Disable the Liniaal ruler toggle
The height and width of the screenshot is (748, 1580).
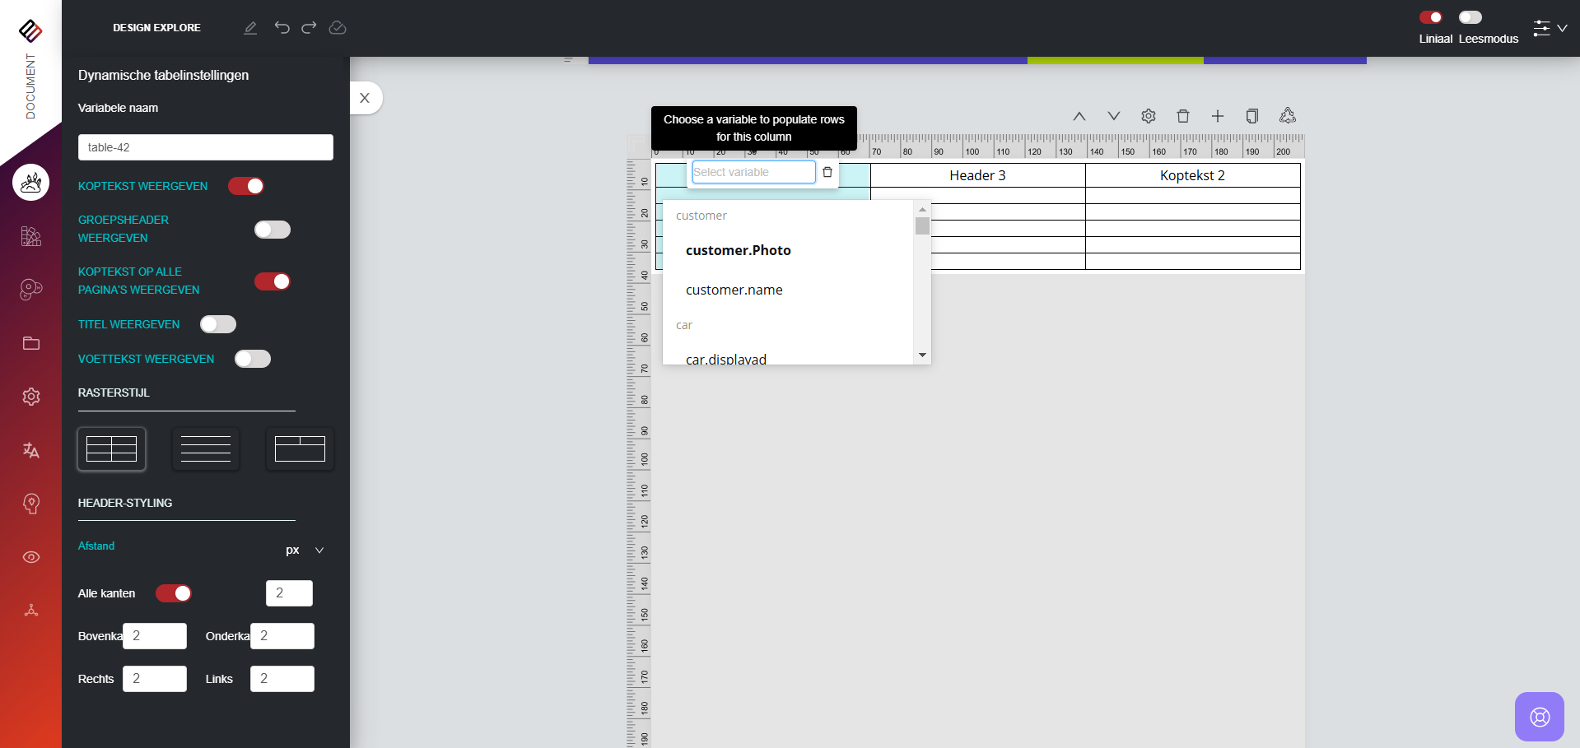(1431, 17)
